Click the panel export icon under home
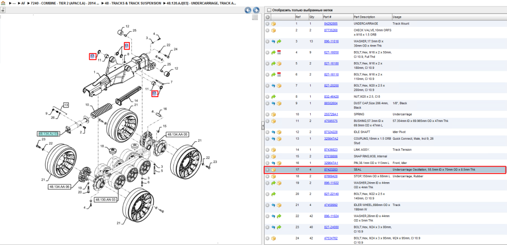Screen dimensions: 507x245 pos(3,10)
